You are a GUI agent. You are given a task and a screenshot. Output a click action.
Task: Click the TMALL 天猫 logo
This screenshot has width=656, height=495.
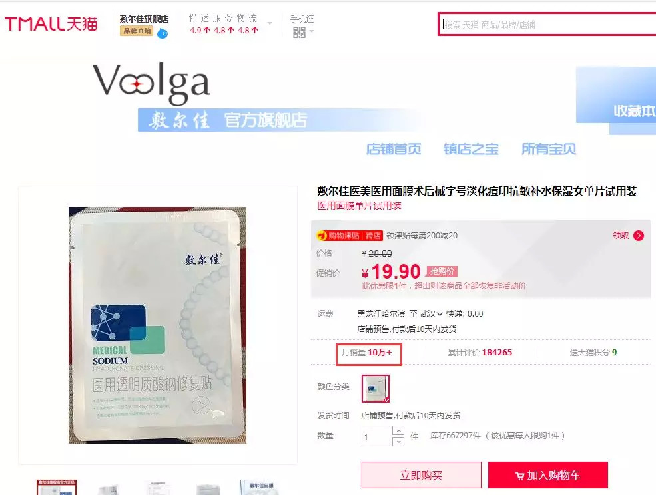point(51,24)
